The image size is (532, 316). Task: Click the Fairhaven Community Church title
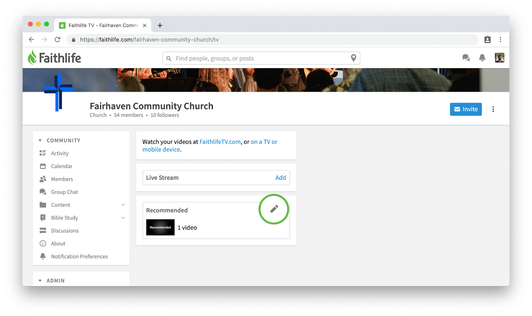point(152,106)
